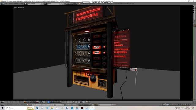The width and height of the screenshot is (196, 110).
Task: Open the Object Mode dropdown
Action: pos(30,102)
